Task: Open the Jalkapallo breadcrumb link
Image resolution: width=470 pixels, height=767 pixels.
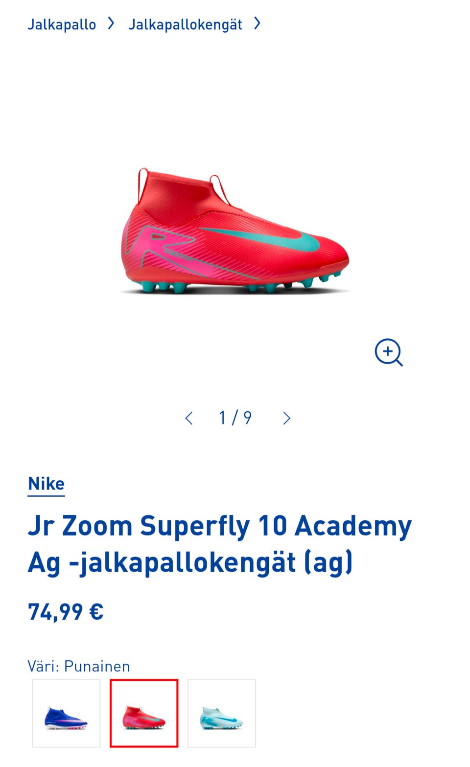Action: click(x=62, y=24)
